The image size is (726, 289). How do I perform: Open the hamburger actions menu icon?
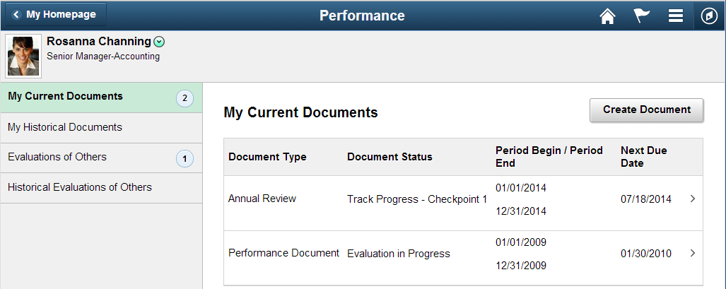tap(676, 16)
